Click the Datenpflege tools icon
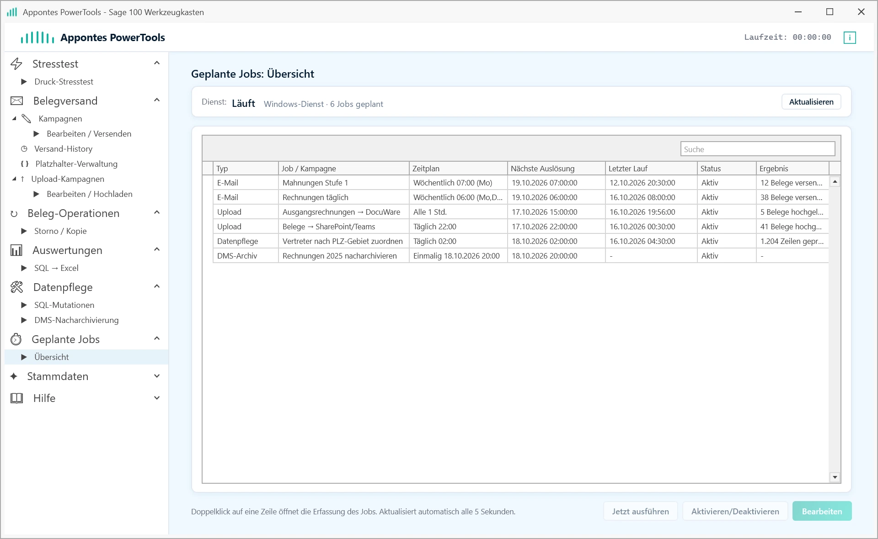The height and width of the screenshot is (539, 878). (x=16, y=287)
